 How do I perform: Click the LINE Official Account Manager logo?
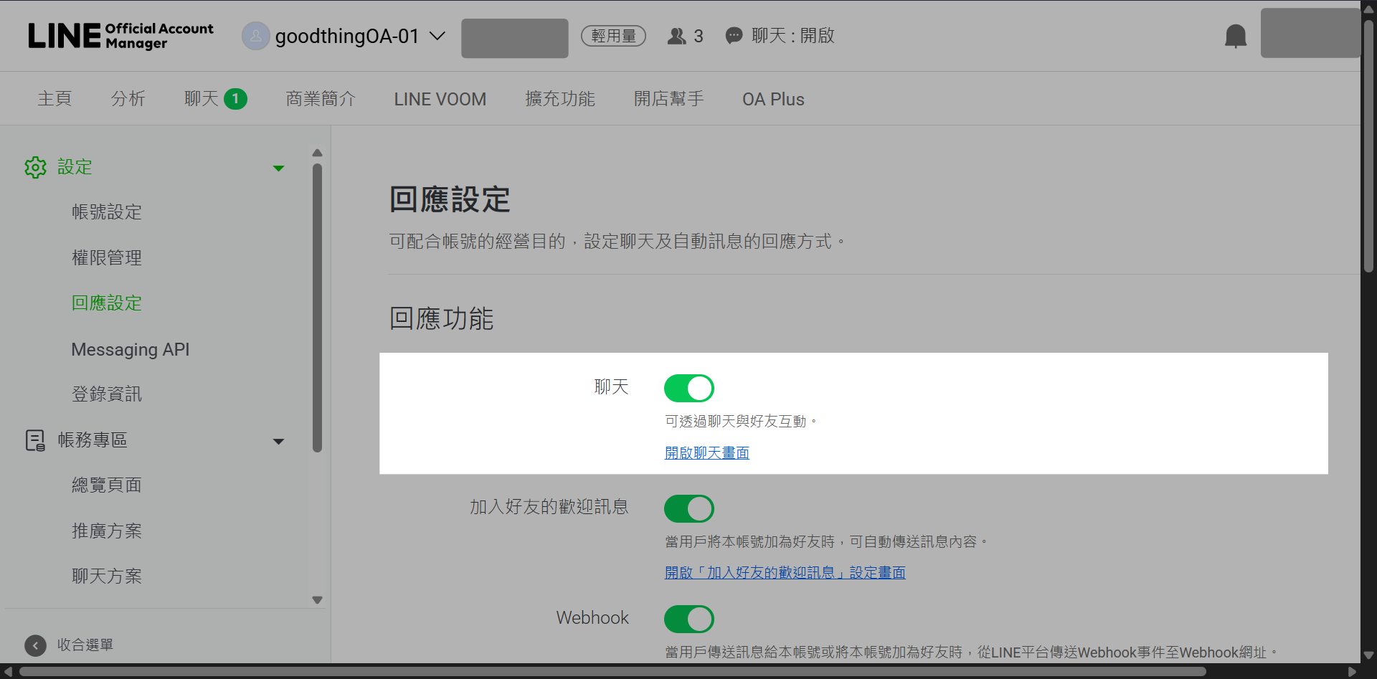(x=120, y=36)
